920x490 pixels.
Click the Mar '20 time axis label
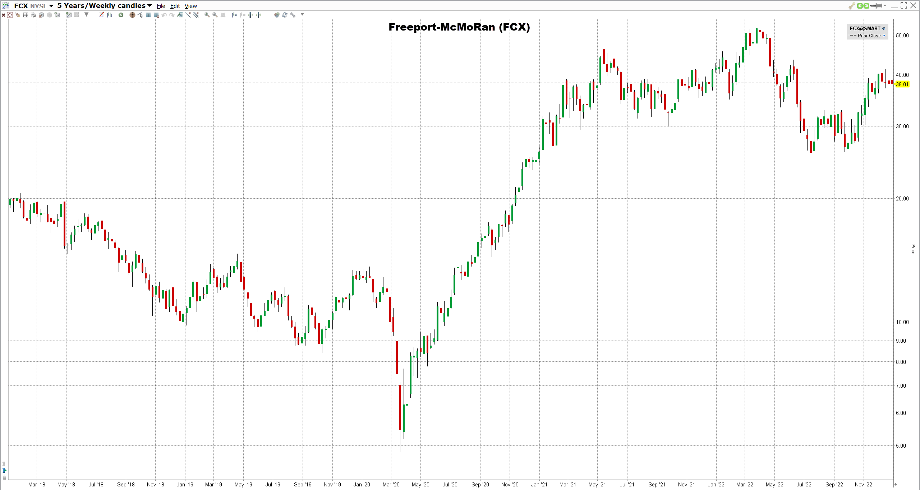point(391,485)
